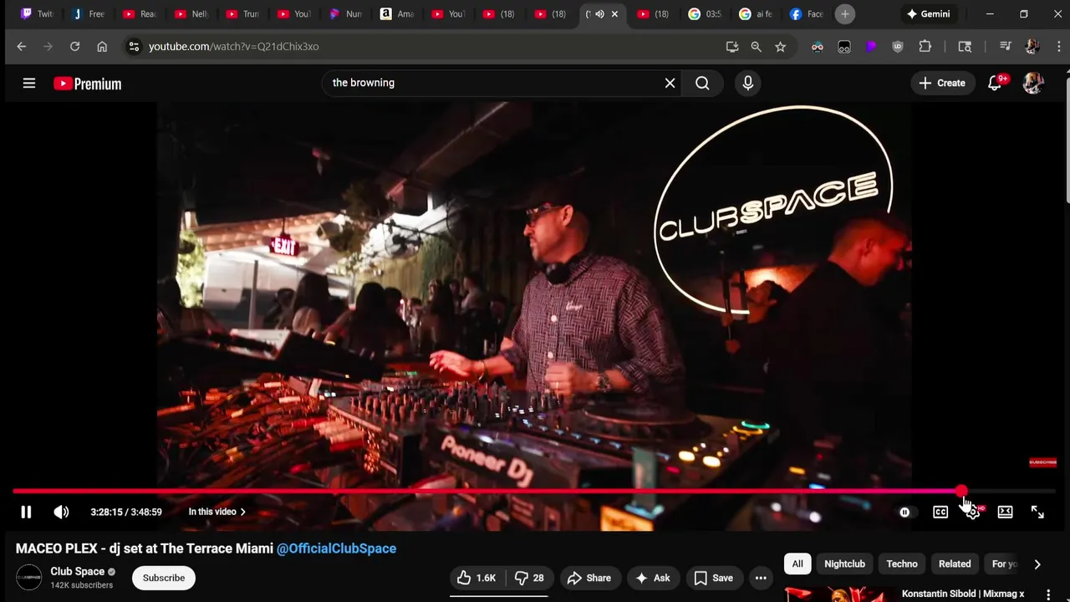
Task: Toggle theater mode view
Action: (x=1005, y=512)
